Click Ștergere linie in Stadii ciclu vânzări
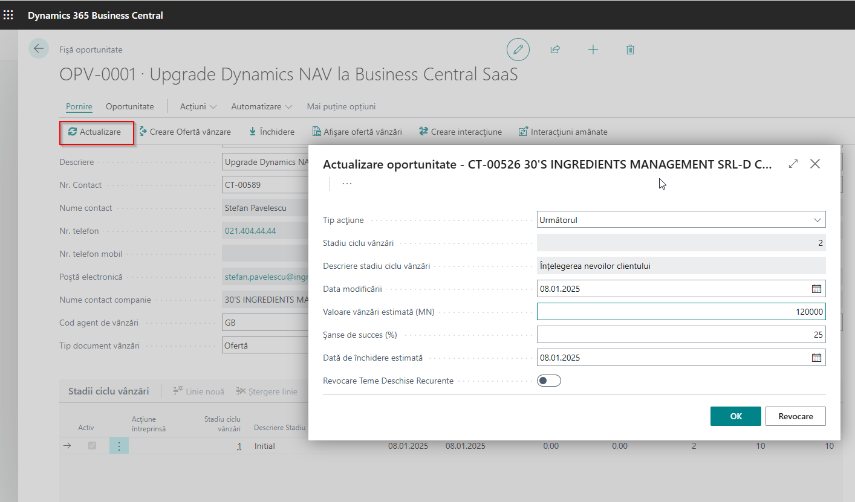This screenshot has height=502, width=855. coord(267,391)
